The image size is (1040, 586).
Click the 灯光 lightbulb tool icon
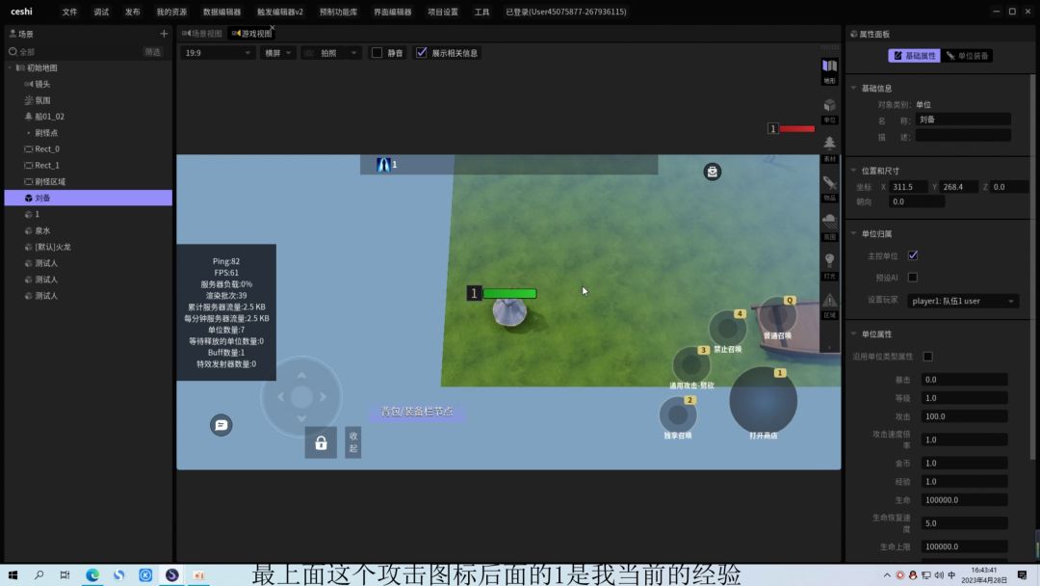click(829, 262)
